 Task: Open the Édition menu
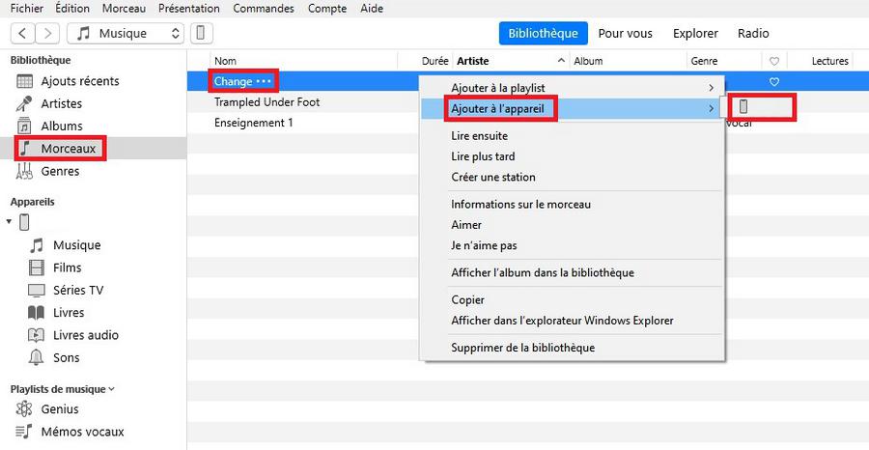coord(72,9)
